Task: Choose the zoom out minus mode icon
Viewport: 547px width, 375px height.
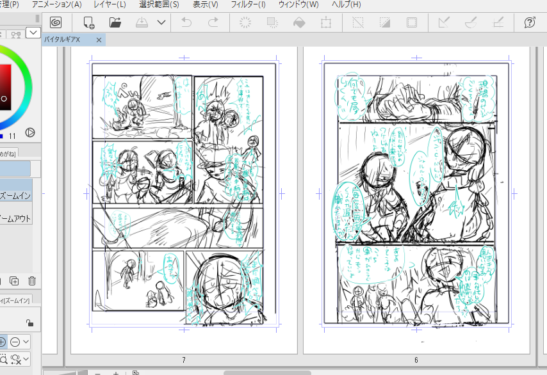Action: pos(15,342)
